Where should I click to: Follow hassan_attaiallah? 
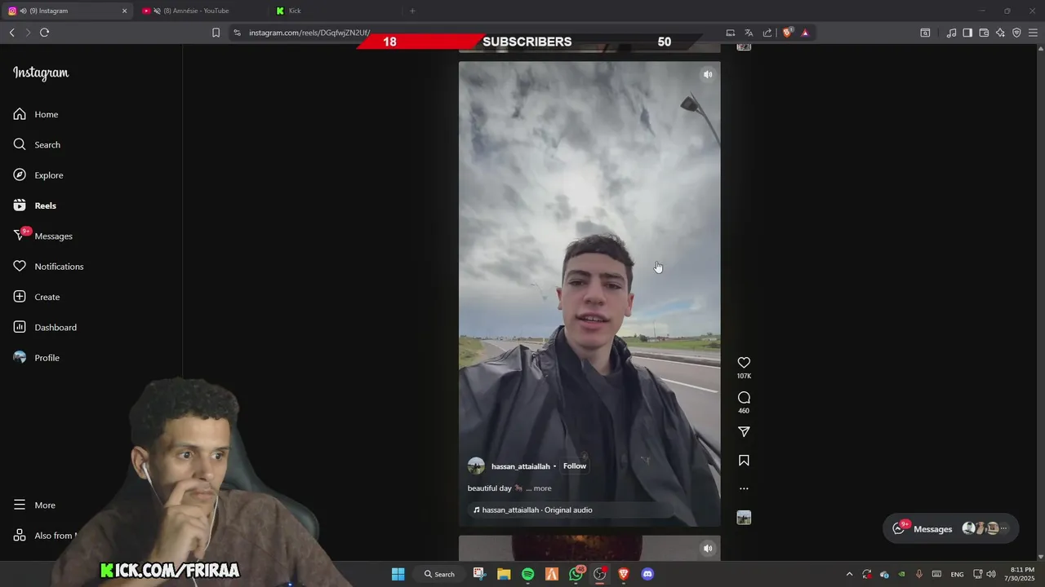575,466
